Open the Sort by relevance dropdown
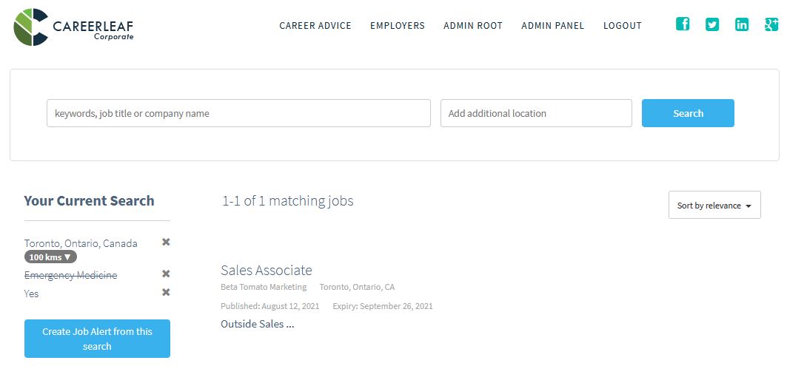Screen dimensions: 787x383 714,205
